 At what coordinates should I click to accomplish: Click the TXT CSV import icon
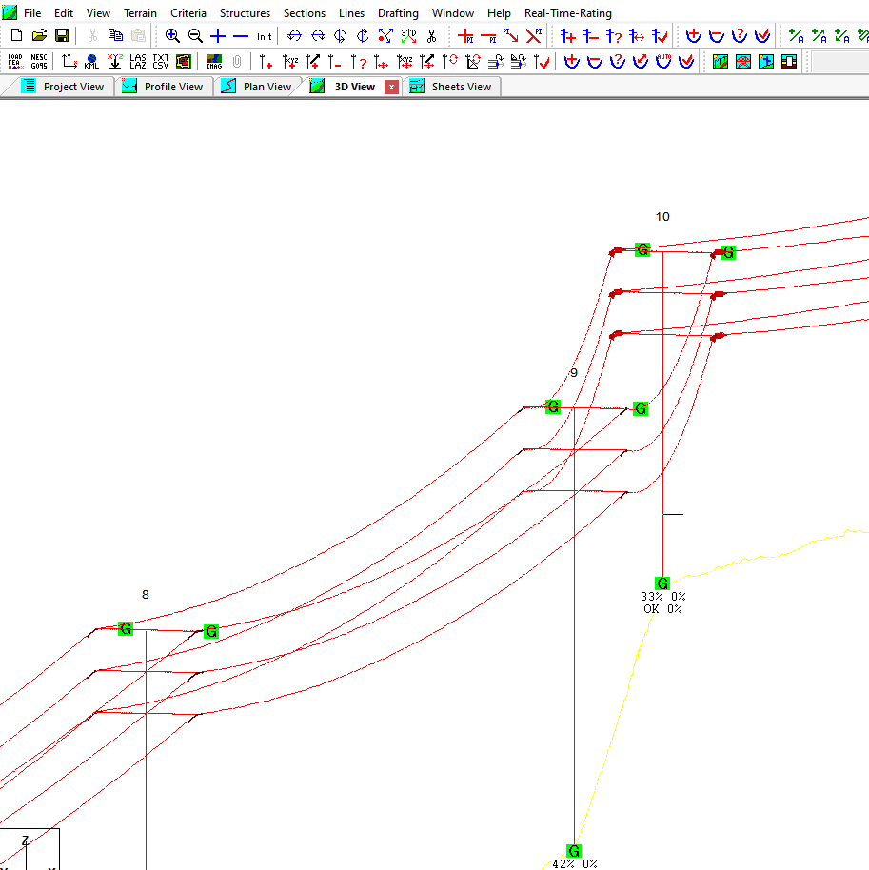pyautogui.click(x=161, y=62)
